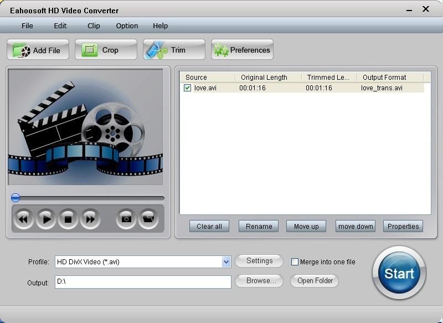Open the Clip menu
The height and width of the screenshot is (323, 443).
click(93, 25)
